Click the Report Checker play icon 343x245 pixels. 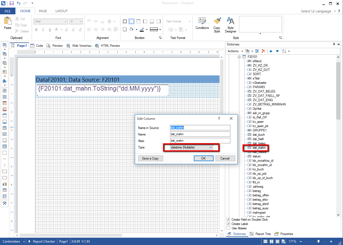click(30, 241)
